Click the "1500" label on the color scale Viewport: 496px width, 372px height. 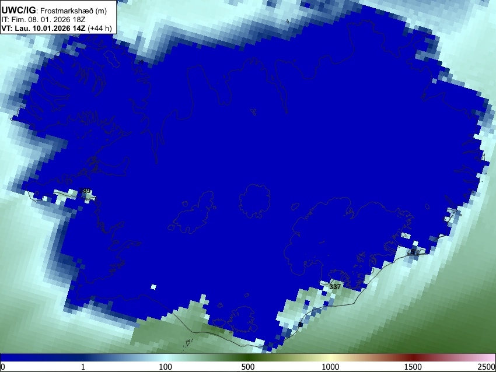point(413,367)
